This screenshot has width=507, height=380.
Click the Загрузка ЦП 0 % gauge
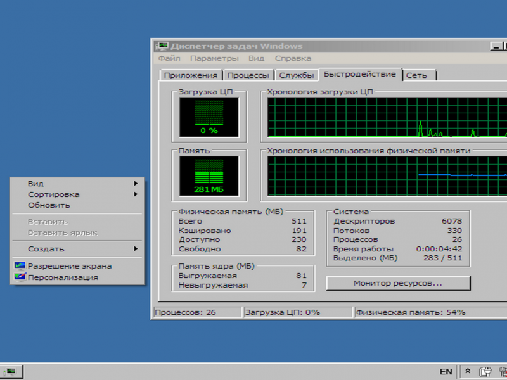point(209,117)
